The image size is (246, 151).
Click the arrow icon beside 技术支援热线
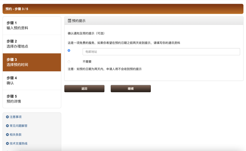tap(7, 144)
